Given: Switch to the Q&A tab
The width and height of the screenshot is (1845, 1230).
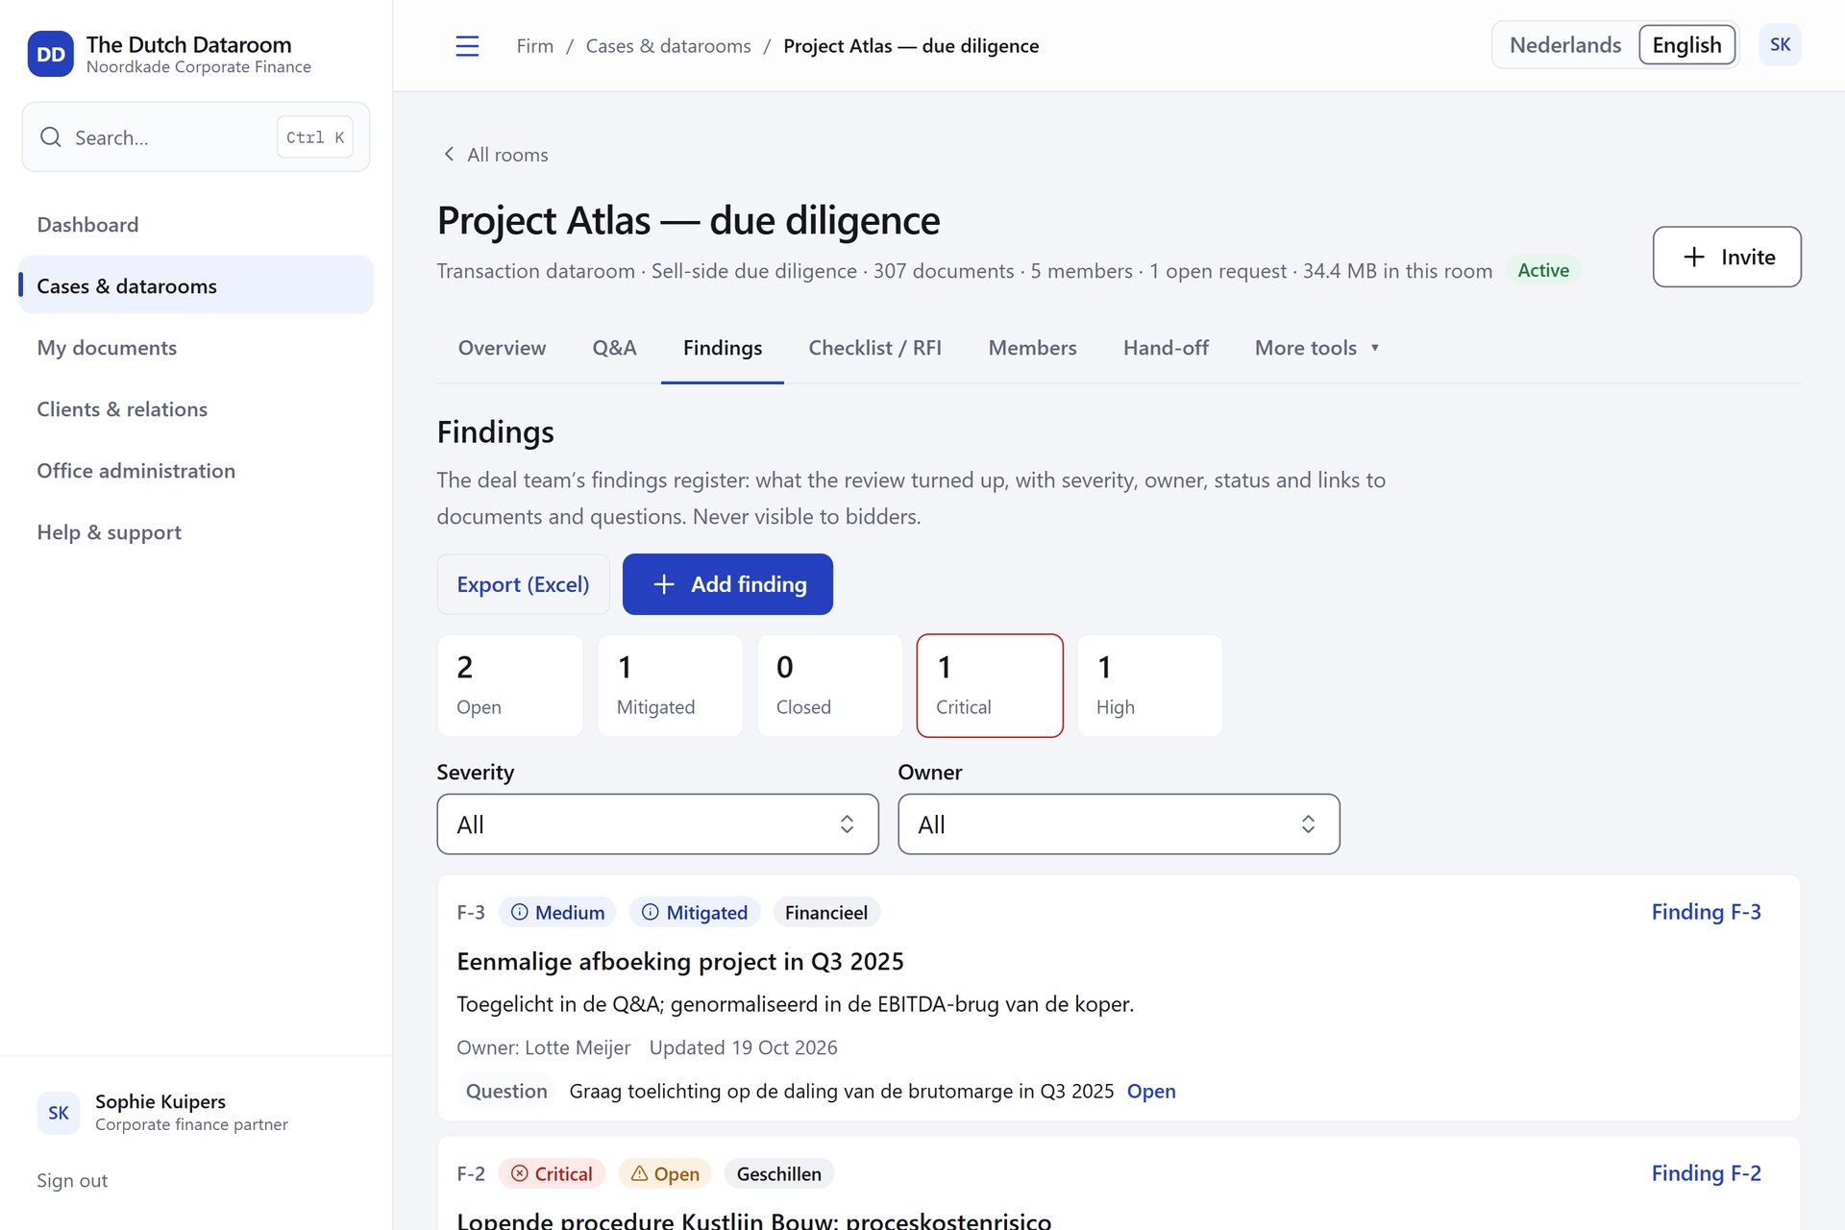Looking at the screenshot, I should tap(614, 348).
